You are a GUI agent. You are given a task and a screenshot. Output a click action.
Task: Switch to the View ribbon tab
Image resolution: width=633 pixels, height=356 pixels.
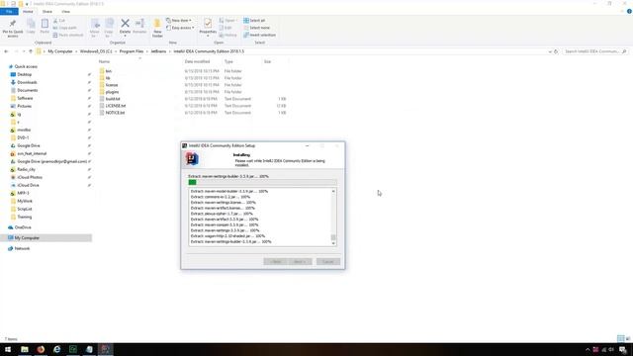point(66,12)
